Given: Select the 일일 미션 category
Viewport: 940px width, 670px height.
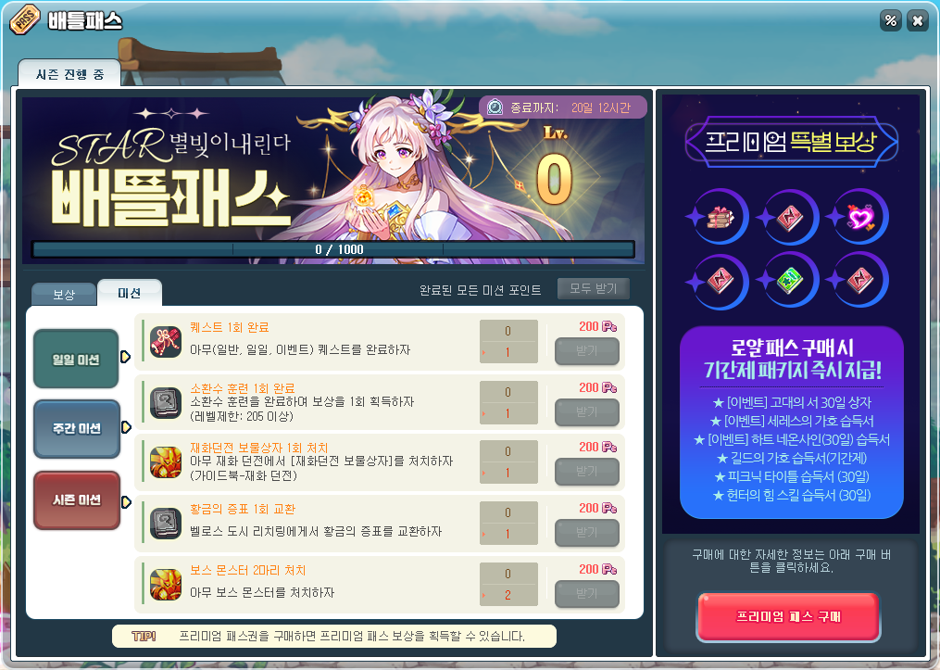Looking at the screenshot, I should pos(76,359).
